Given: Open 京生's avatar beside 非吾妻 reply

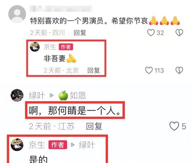Looking at the screenshot, I should click(35, 47).
